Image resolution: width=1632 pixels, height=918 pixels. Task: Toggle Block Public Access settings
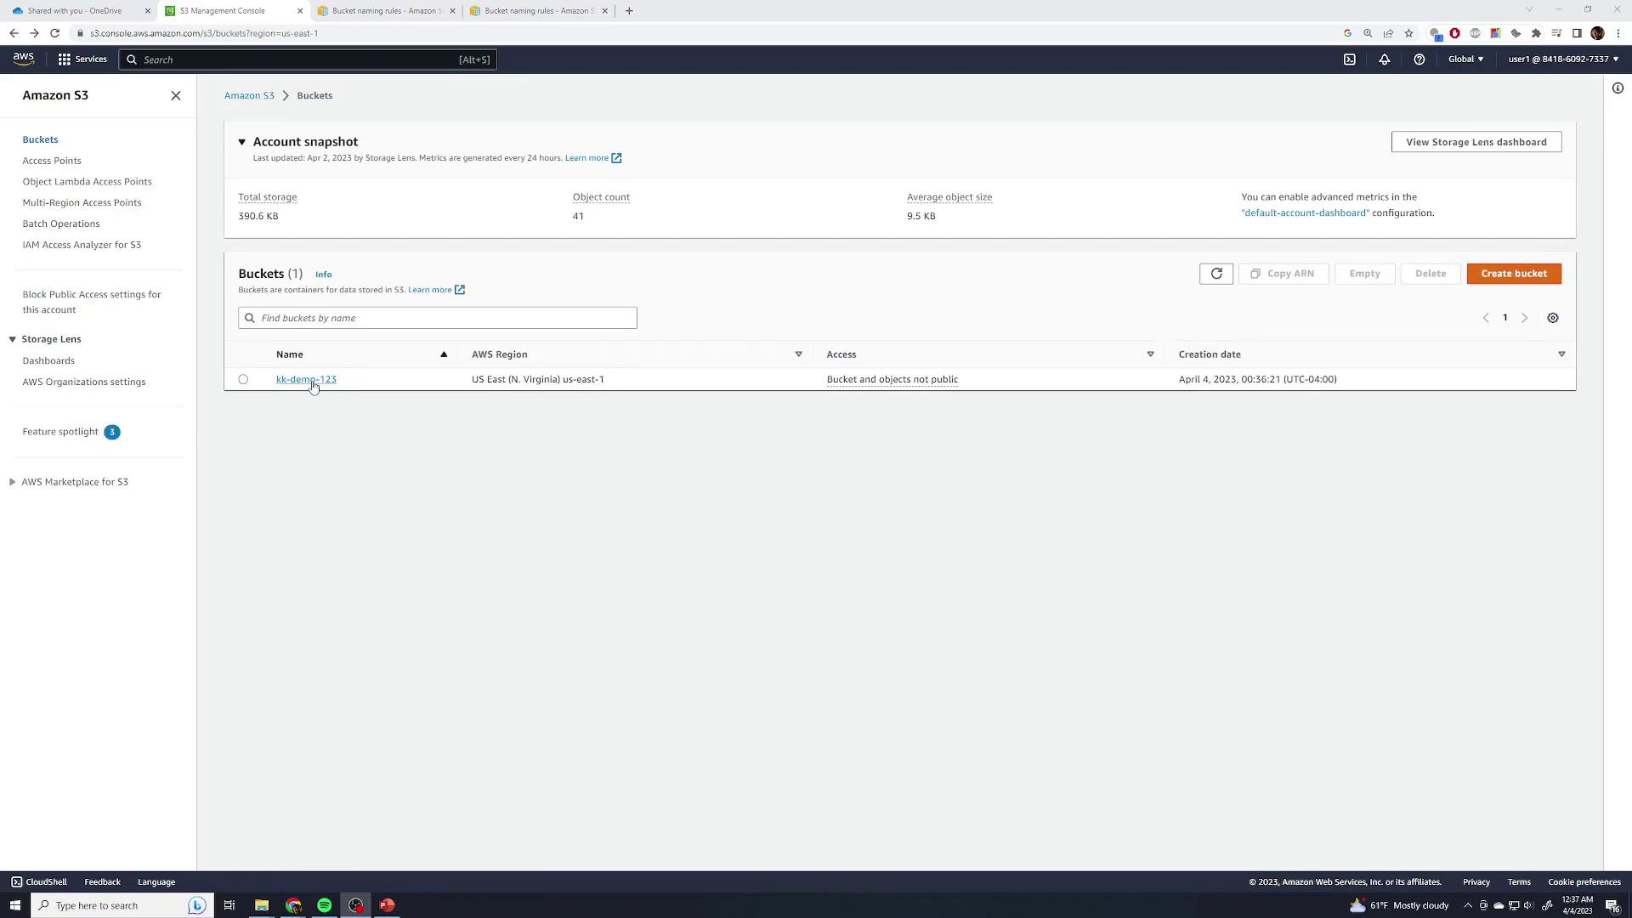(92, 302)
